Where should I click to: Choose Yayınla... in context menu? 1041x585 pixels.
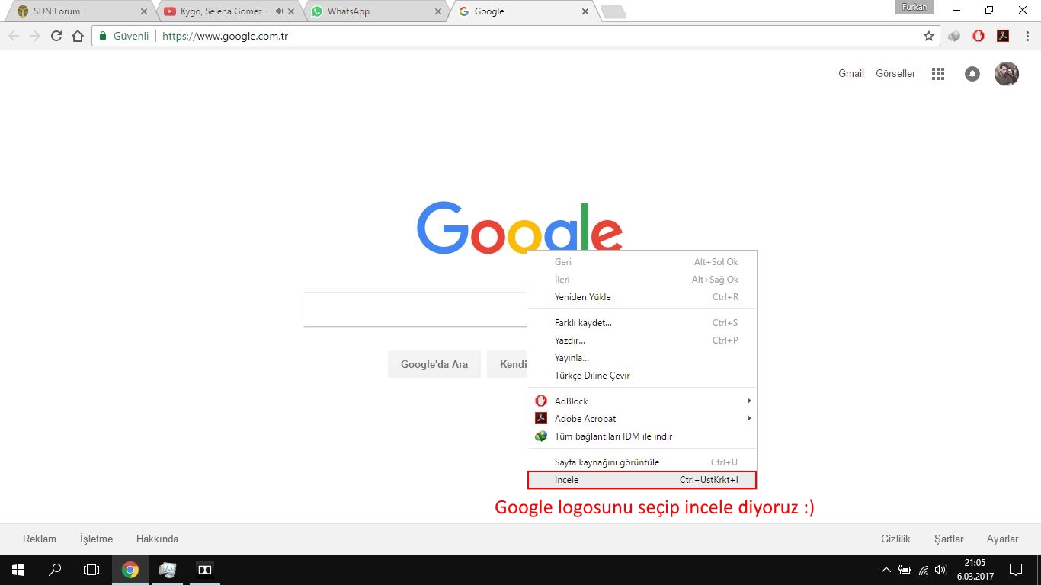coord(642,358)
